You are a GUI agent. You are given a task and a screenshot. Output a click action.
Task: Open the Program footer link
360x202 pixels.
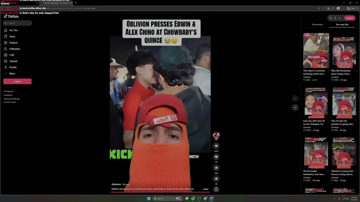[x=8, y=95]
